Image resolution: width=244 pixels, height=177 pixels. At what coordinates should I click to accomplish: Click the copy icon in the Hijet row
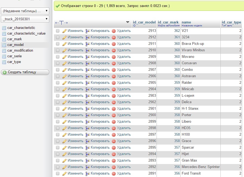click(x=87, y=154)
